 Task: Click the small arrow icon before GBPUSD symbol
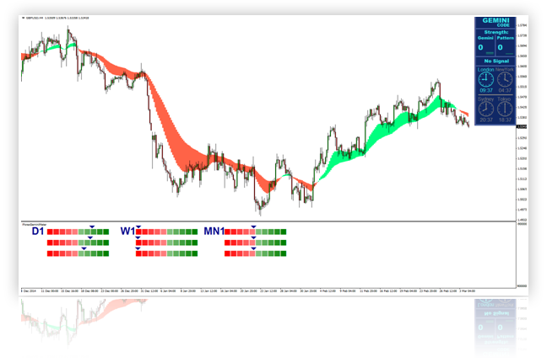pos(24,18)
